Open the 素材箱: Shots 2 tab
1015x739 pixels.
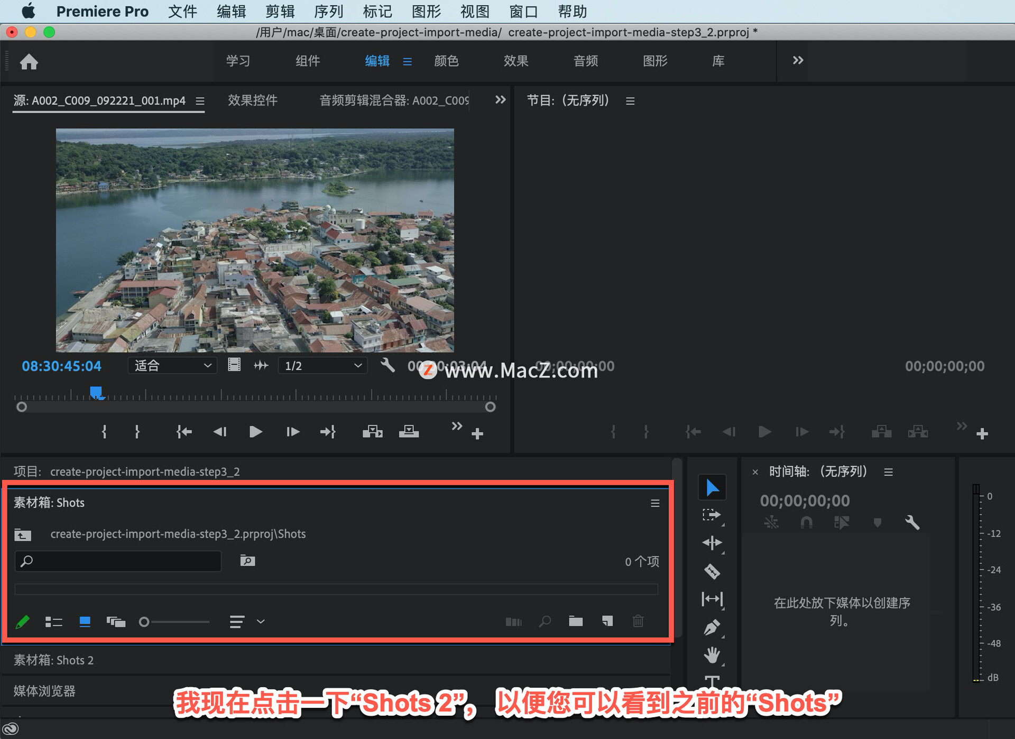(x=53, y=660)
